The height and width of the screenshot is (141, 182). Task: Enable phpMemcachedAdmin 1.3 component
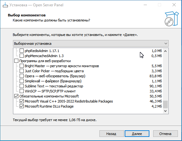pyautogui.click(x=22, y=56)
